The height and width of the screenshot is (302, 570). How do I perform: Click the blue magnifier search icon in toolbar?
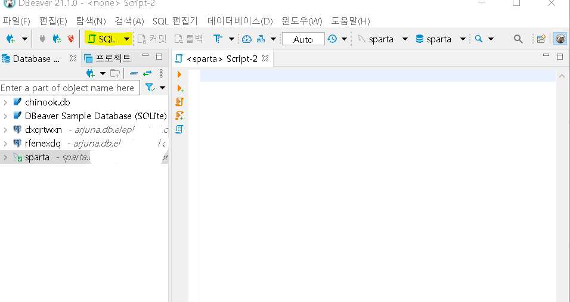click(x=479, y=39)
